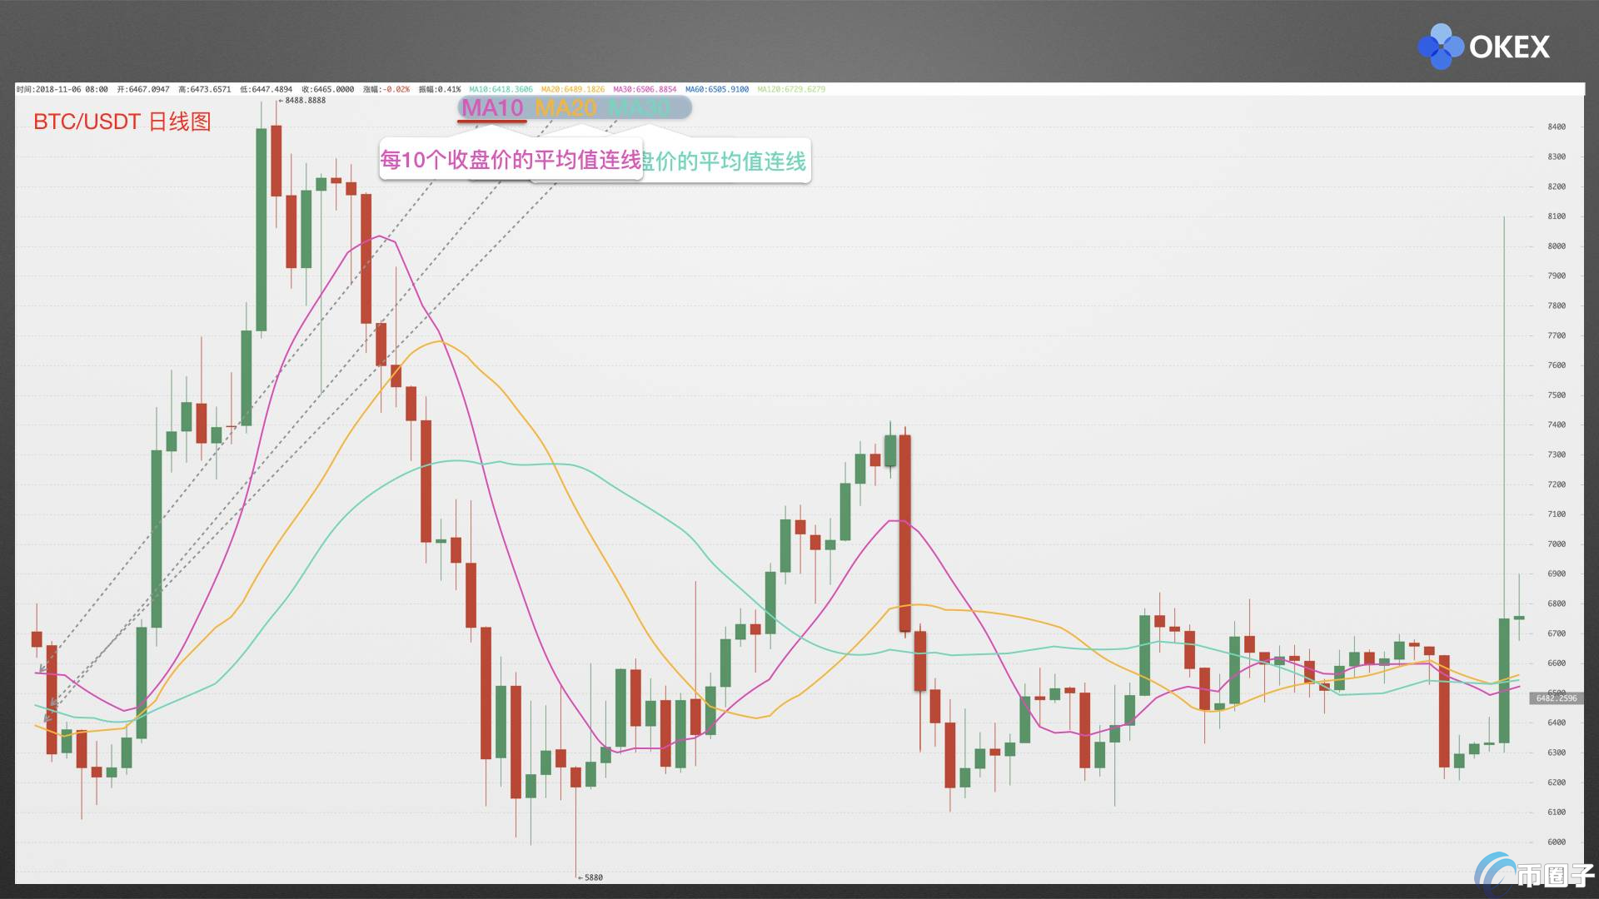The height and width of the screenshot is (899, 1599).
Task: Click the 7000 price axis label
Action: click(x=1557, y=544)
